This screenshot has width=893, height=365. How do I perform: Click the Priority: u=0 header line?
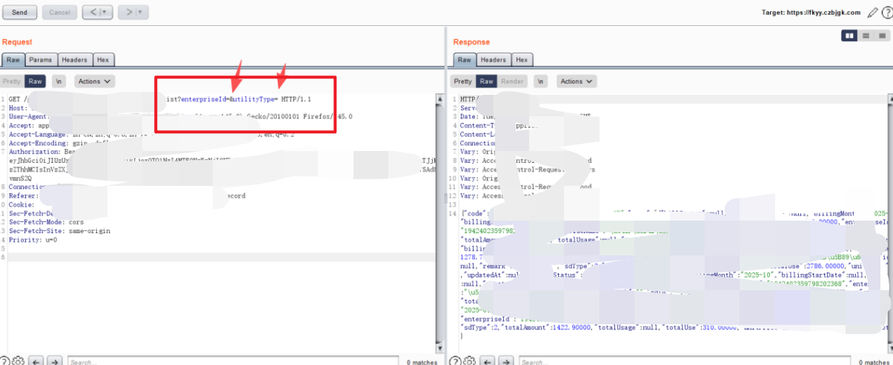coord(33,240)
